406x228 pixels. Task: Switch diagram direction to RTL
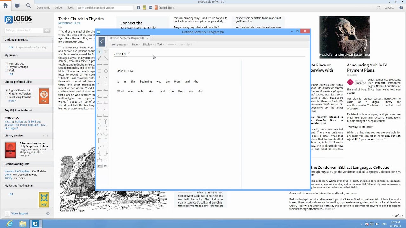[106, 166]
